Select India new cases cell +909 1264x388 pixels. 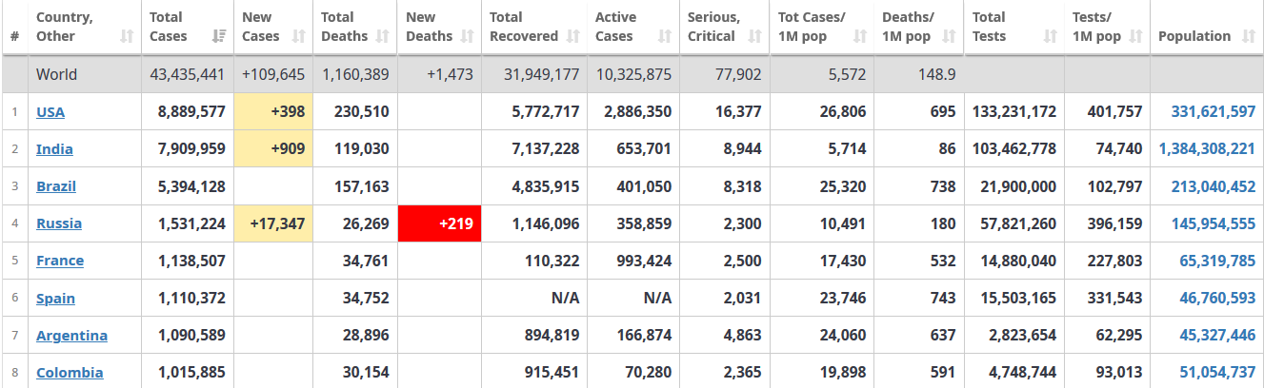[x=273, y=148]
